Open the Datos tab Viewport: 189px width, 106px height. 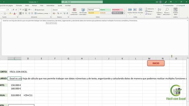click(27, 6)
